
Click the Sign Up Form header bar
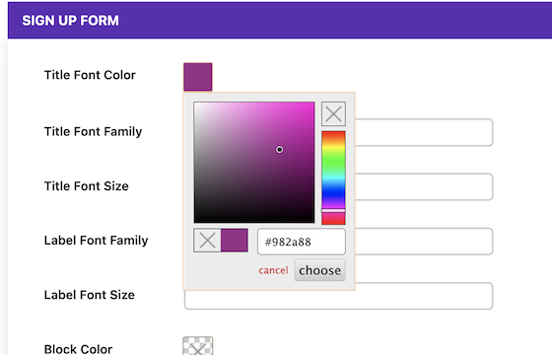[x=280, y=20]
